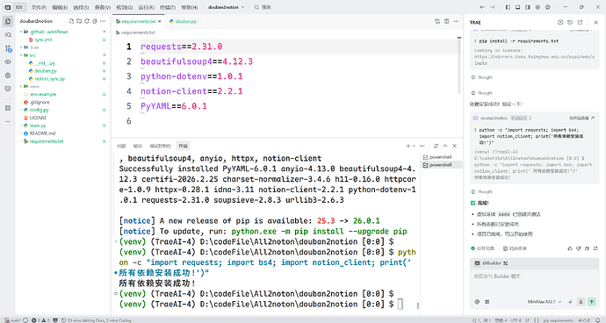Click the @Builder agent selector
The height and width of the screenshot is (323, 606).
(491, 263)
